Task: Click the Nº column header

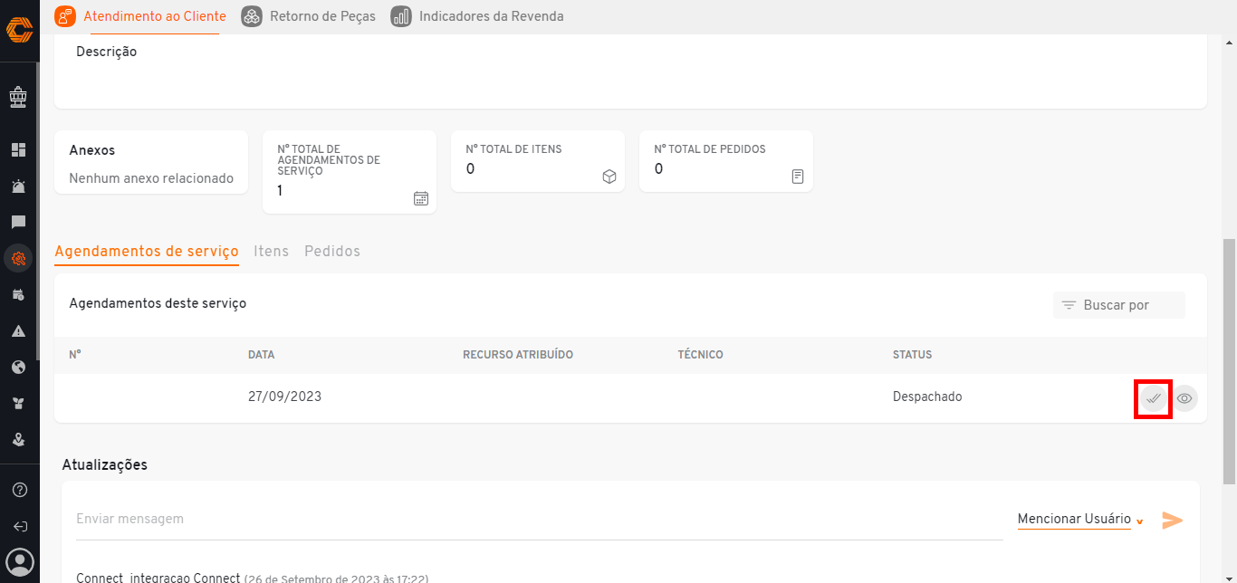Action: 75,355
